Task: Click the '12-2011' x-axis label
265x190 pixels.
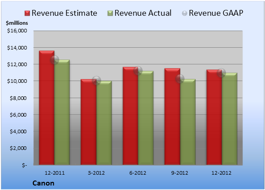Action: click(x=55, y=173)
